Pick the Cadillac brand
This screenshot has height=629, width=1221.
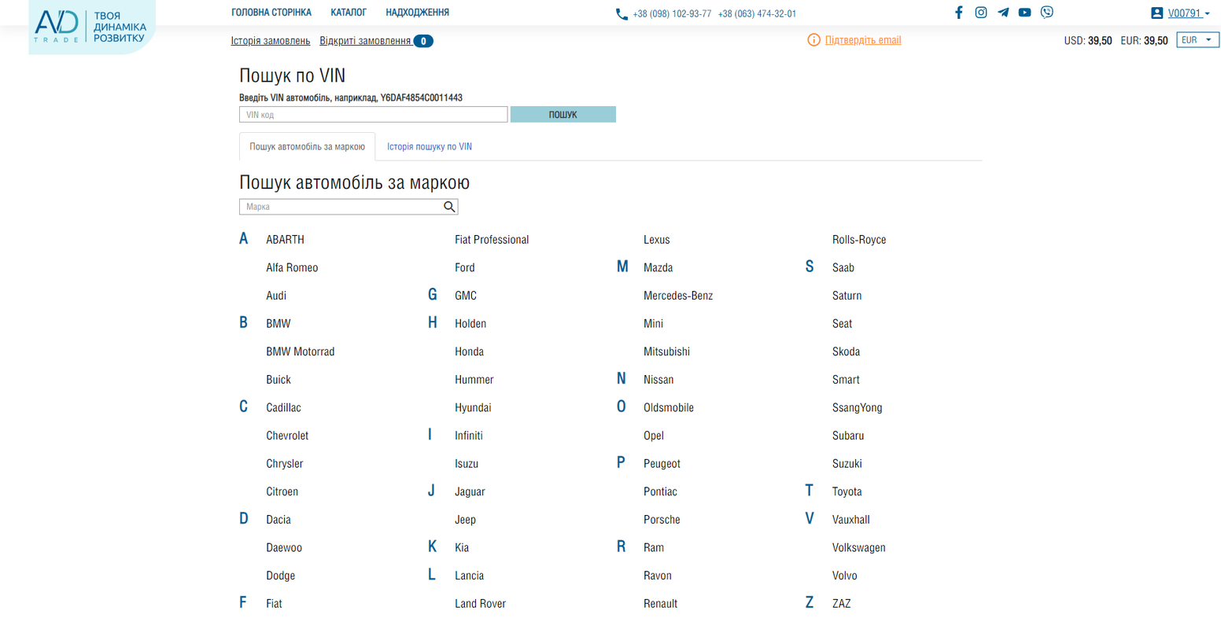(283, 408)
